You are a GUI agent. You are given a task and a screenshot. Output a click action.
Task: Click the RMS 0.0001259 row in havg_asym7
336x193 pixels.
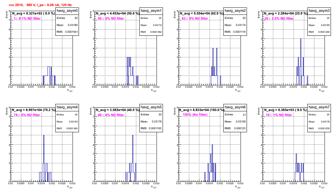click(x=319, y=129)
